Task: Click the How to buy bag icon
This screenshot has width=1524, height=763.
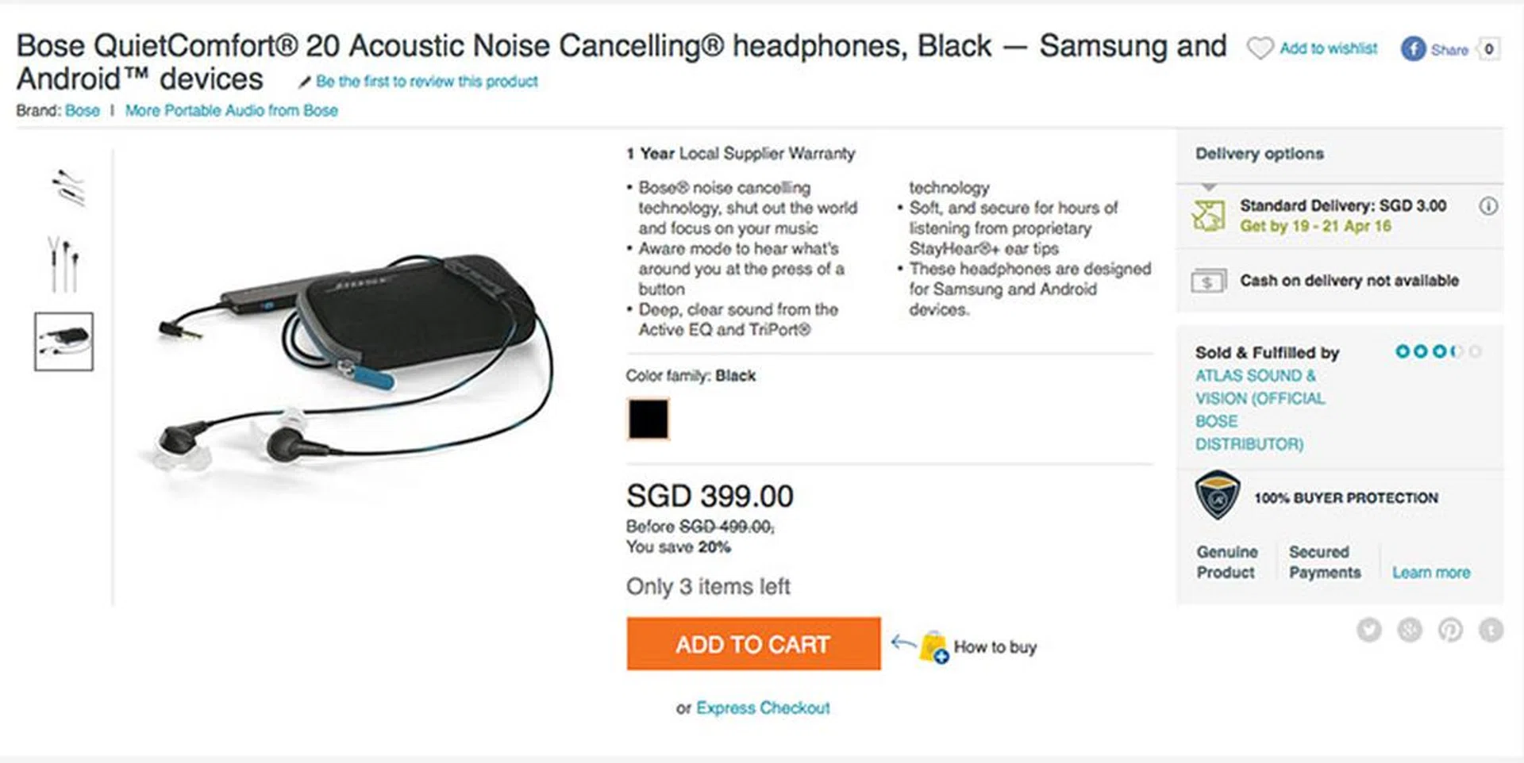Action: click(x=933, y=647)
